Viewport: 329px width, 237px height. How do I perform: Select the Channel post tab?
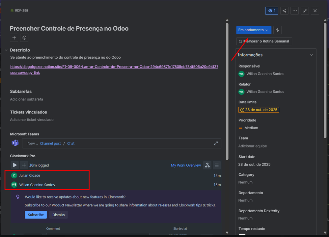tap(50, 143)
